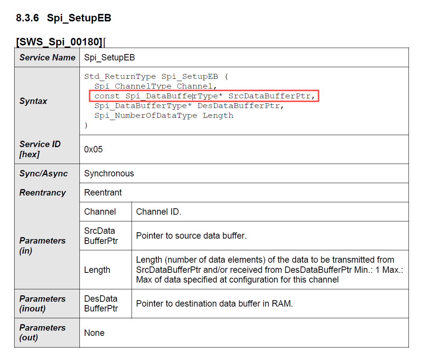422x355 pixels.
Task: Select "Pointer to destination data buffer in RAM."
Action: tap(214, 304)
